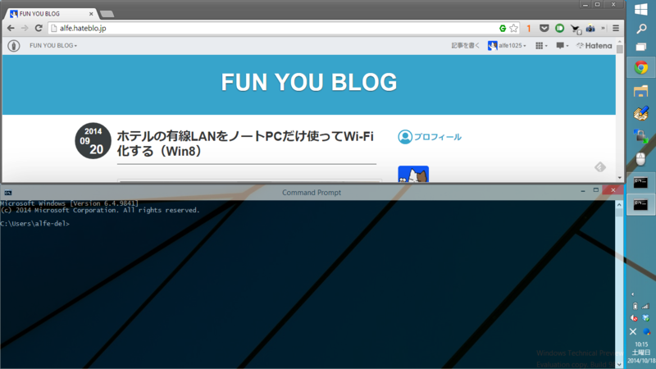Screen dimensions: 656x369
Task: Click the battery tray icon
Action: pyautogui.click(x=635, y=306)
